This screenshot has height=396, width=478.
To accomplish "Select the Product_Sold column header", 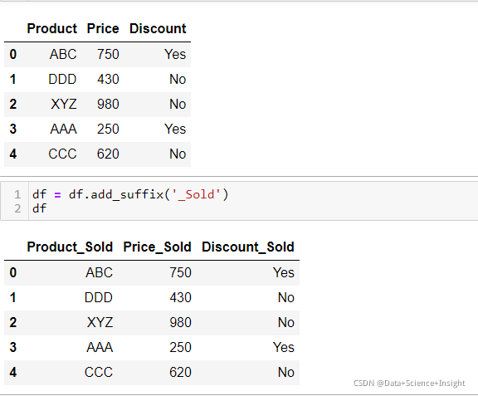I will tap(70, 247).
